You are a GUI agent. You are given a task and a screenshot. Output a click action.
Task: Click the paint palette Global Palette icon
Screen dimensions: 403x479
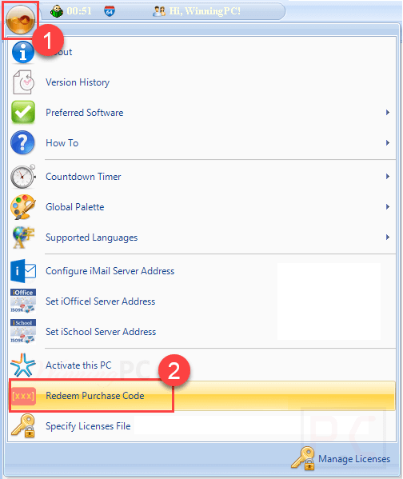[x=23, y=207]
